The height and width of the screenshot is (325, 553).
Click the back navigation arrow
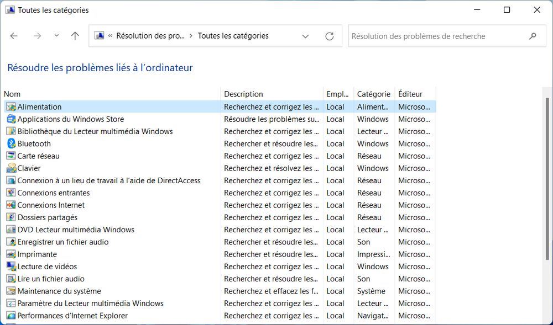click(x=14, y=35)
